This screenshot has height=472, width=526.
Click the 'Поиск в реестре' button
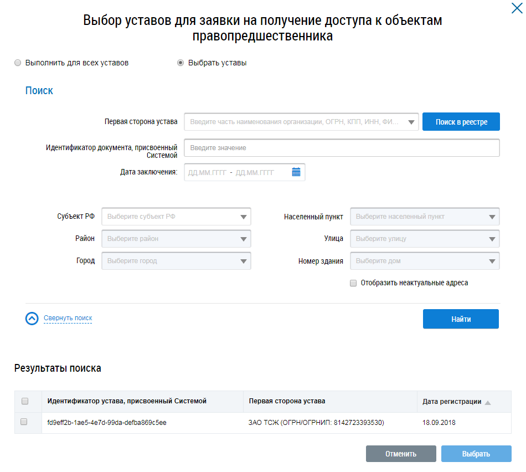click(461, 122)
